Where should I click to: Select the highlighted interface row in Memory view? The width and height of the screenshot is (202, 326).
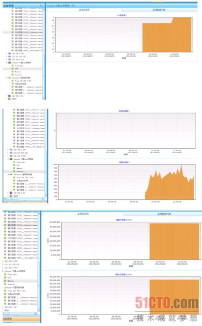tap(20, 225)
